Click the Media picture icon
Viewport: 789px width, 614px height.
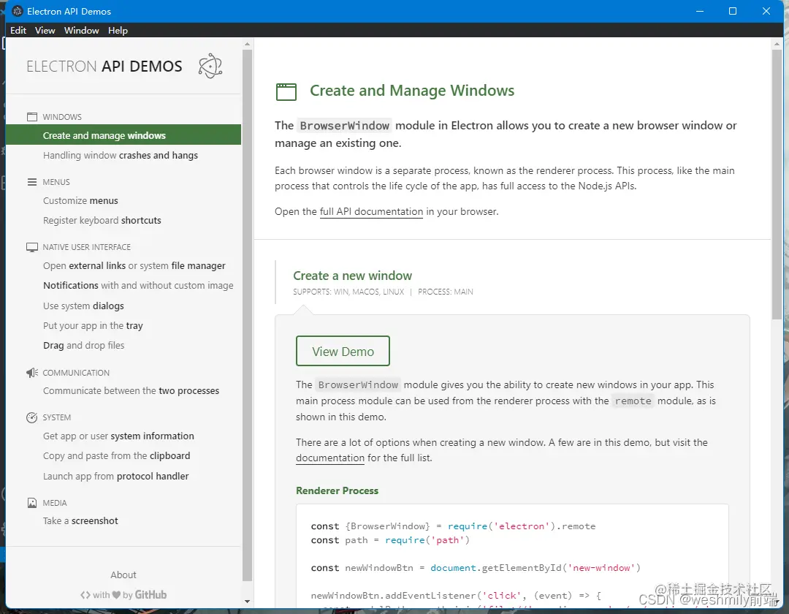click(x=32, y=503)
